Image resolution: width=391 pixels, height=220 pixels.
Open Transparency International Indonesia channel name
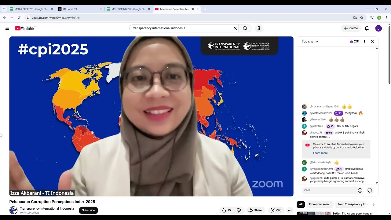click(x=47, y=208)
